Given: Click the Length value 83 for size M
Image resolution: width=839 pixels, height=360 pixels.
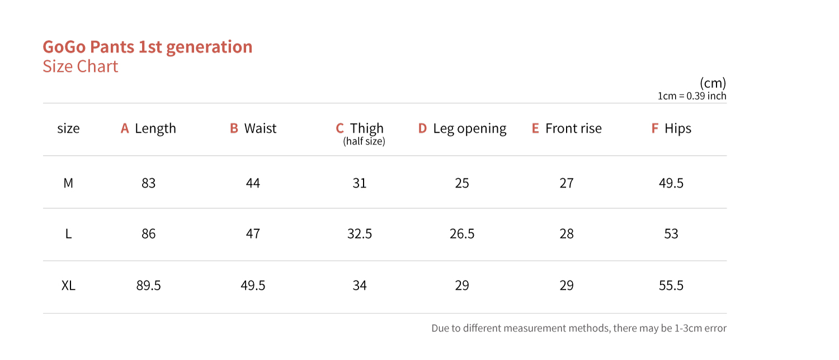Looking at the screenshot, I should pos(148,183).
